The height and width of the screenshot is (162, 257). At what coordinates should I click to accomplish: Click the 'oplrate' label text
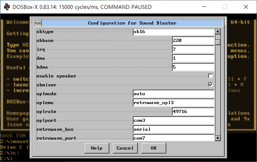point(46,112)
